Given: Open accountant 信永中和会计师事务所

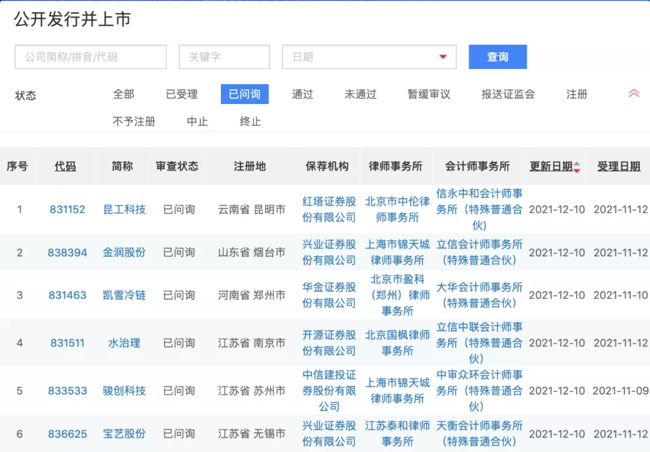Looking at the screenshot, I should [x=479, y=209].
